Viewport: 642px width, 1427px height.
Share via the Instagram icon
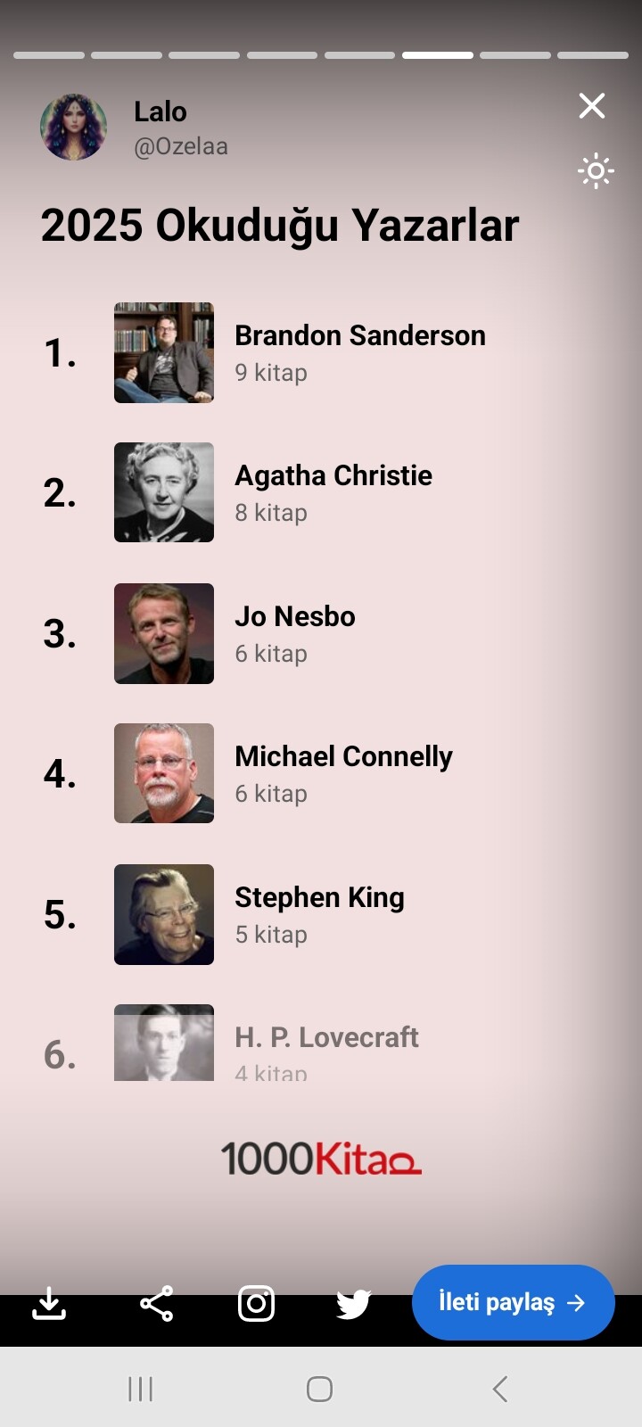pyautogui.click(x=256, y=1303)
